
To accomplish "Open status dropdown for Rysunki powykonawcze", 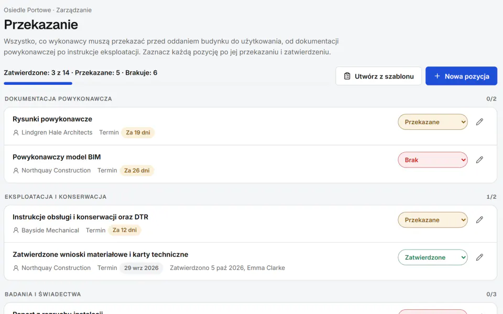I will [x=433, y=122].
